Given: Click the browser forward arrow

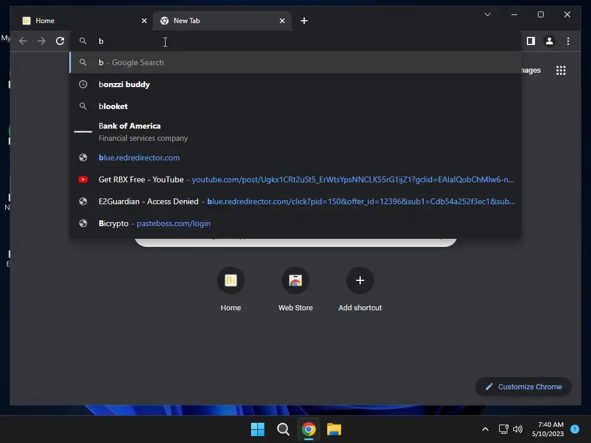Looking at the screenshot, I should click(42, 41).
